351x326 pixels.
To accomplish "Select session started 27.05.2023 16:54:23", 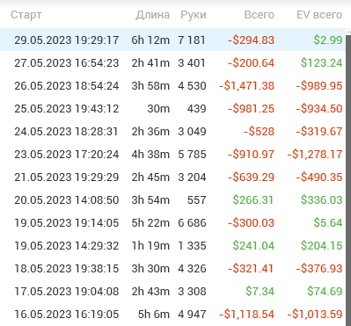I will coord(172,62).
